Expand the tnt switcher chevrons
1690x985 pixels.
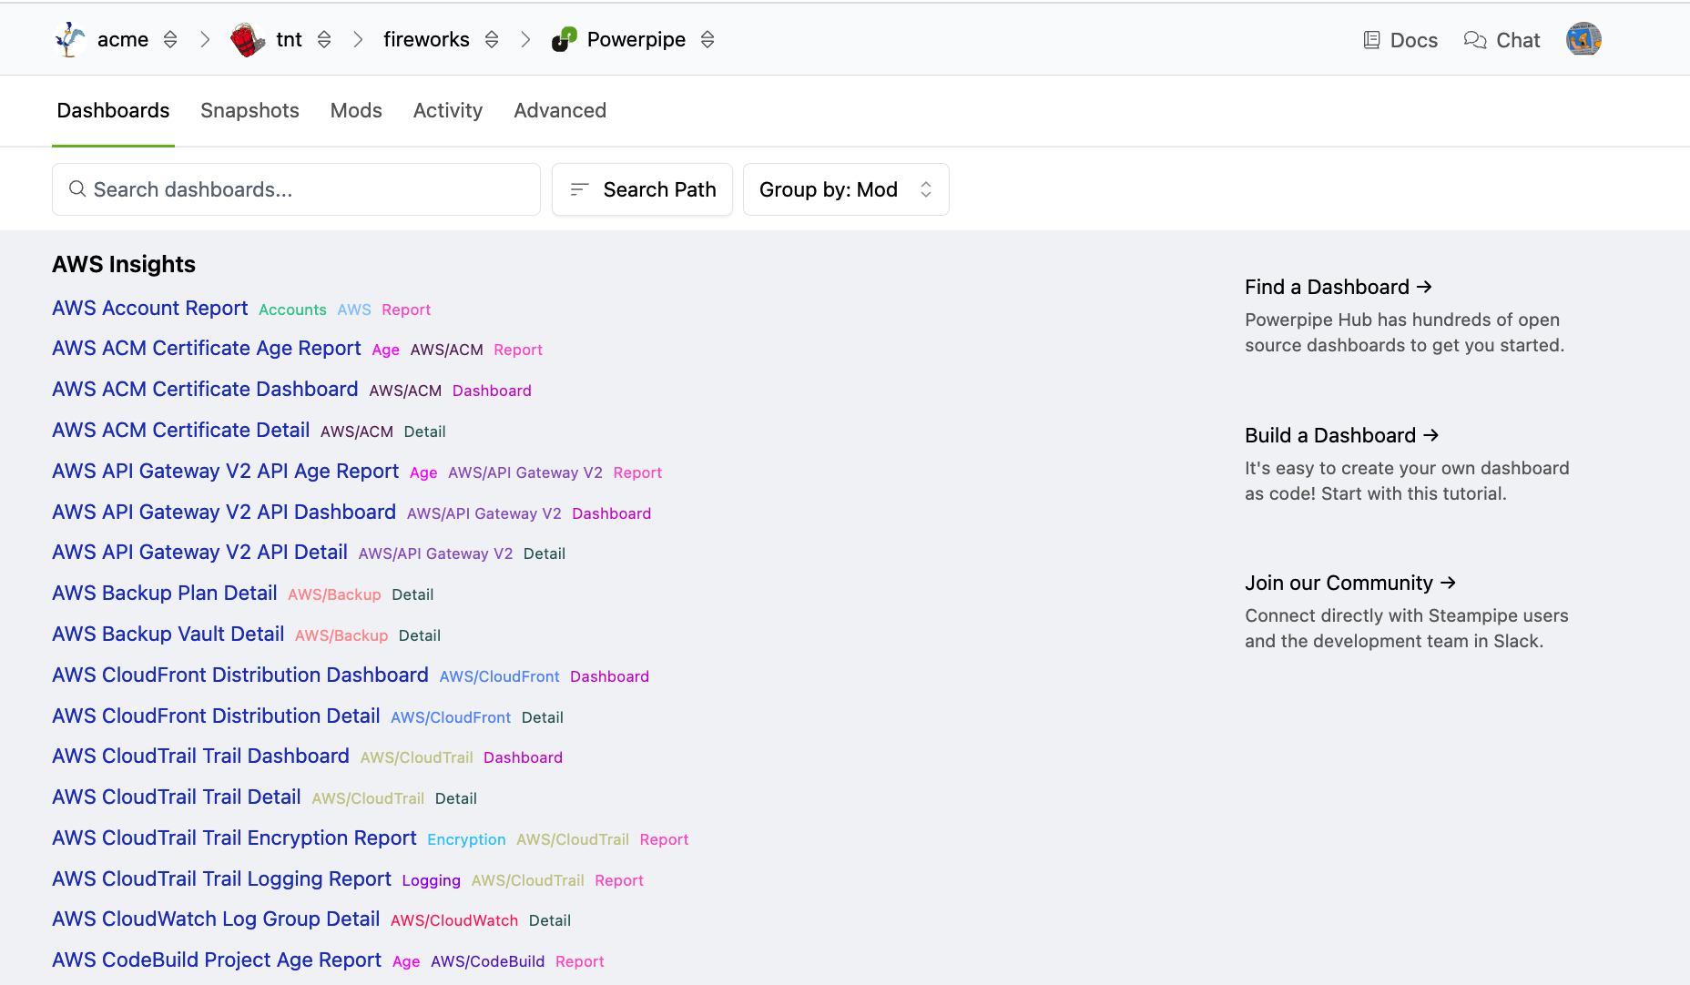pos(324,40)
